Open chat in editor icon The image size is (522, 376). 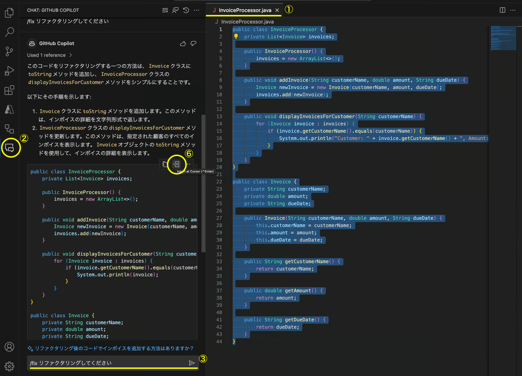point(175,10)
